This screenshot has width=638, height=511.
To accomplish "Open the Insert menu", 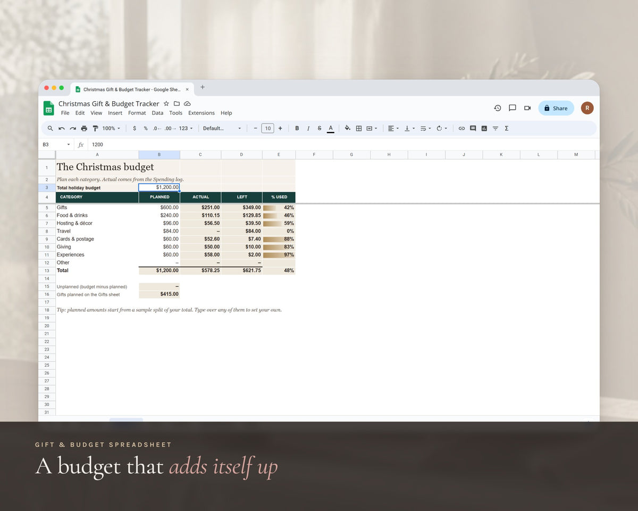I will [115, 113].
